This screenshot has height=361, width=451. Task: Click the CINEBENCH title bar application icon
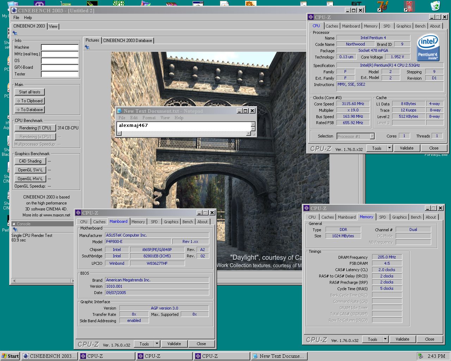[x=14, y=10]
